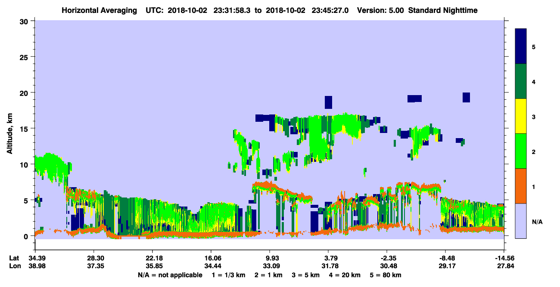560x287 pixels.
Task: Click the legend text 'N/A = not applicable'
Action: point(170,275)
